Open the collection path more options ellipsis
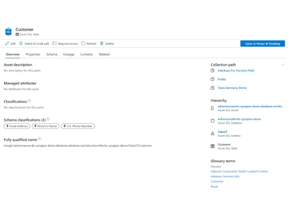288x216 pixels. click(282, 65)
